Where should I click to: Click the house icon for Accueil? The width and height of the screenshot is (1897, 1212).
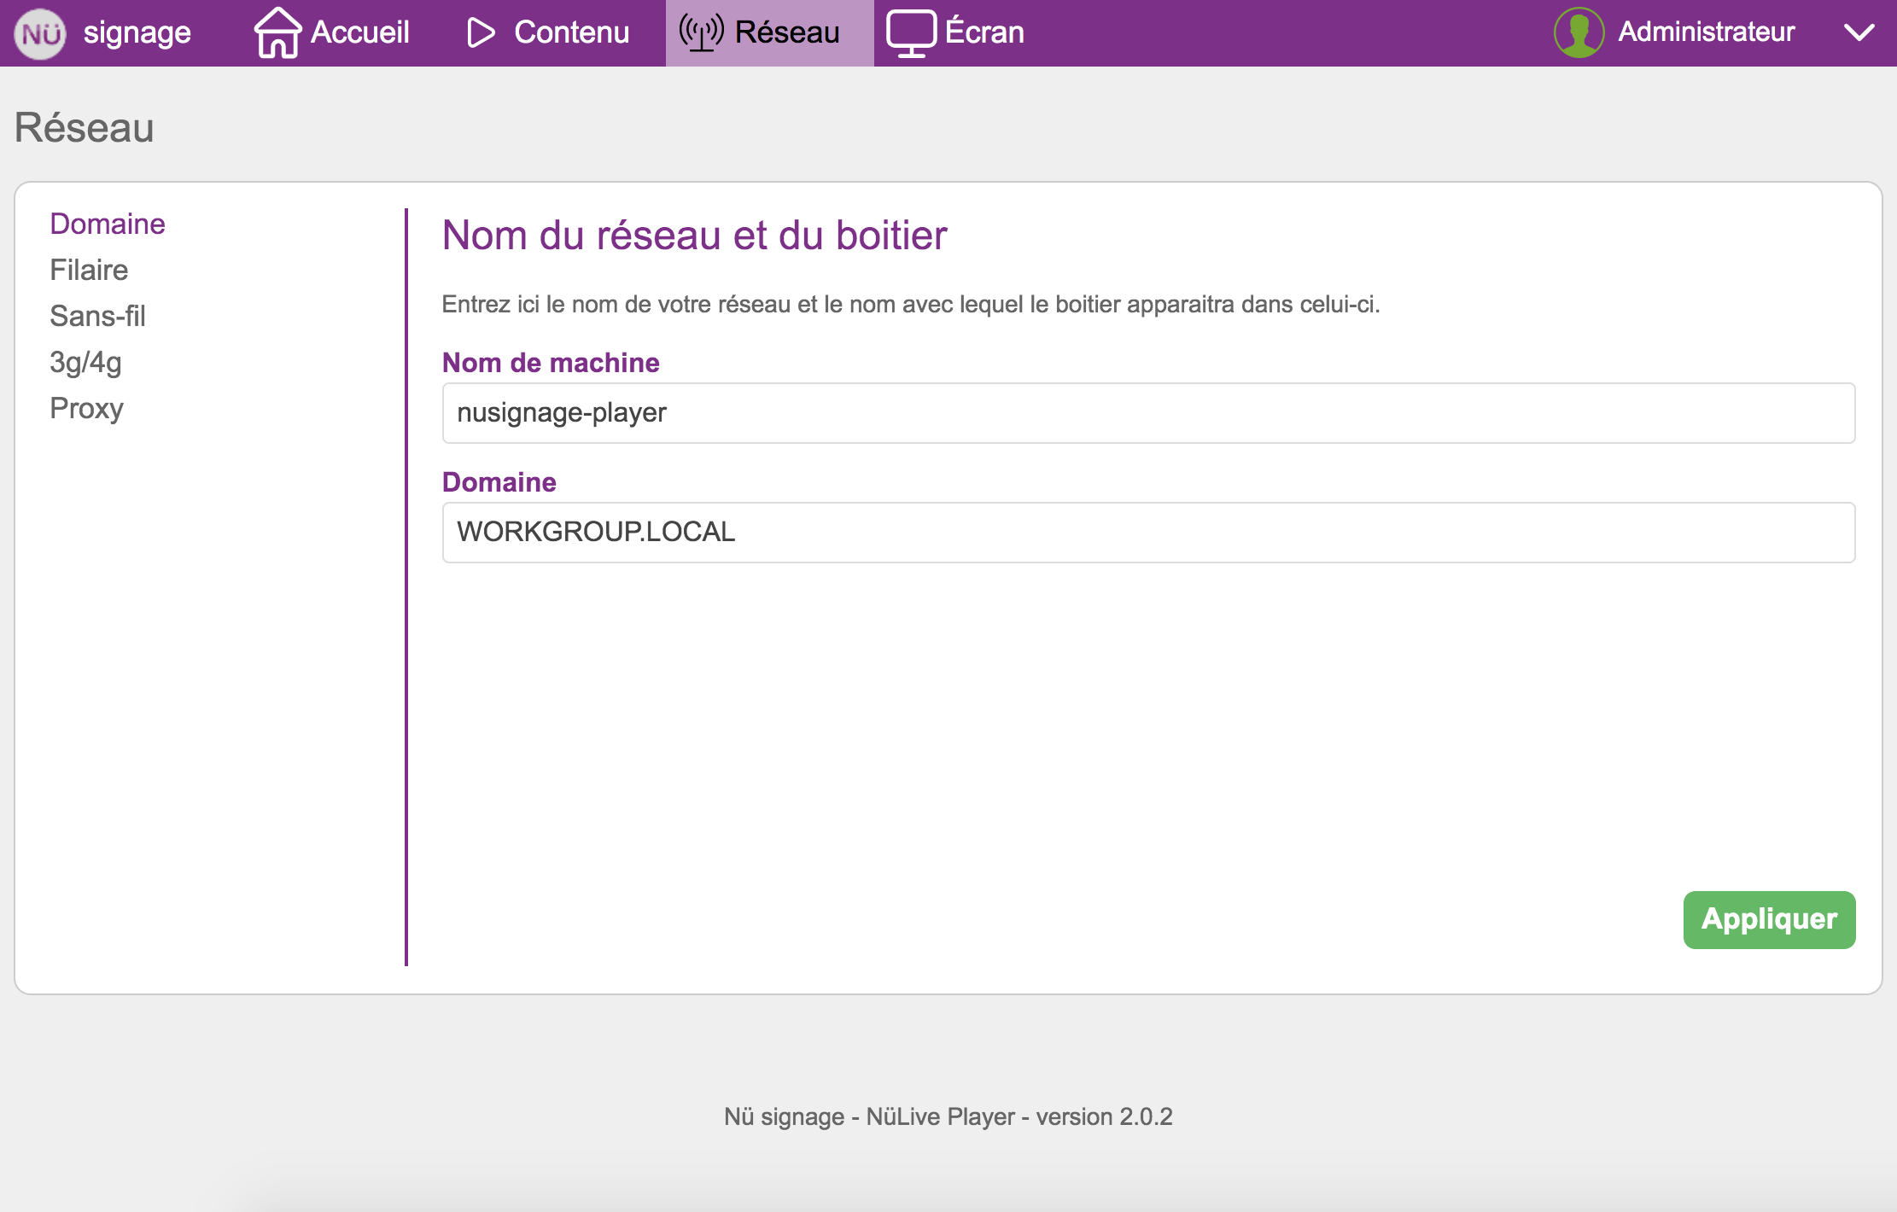(x=277, y=32)
